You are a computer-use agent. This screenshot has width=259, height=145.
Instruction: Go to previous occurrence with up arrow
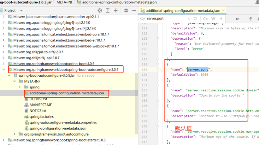[x=251, y=19]
